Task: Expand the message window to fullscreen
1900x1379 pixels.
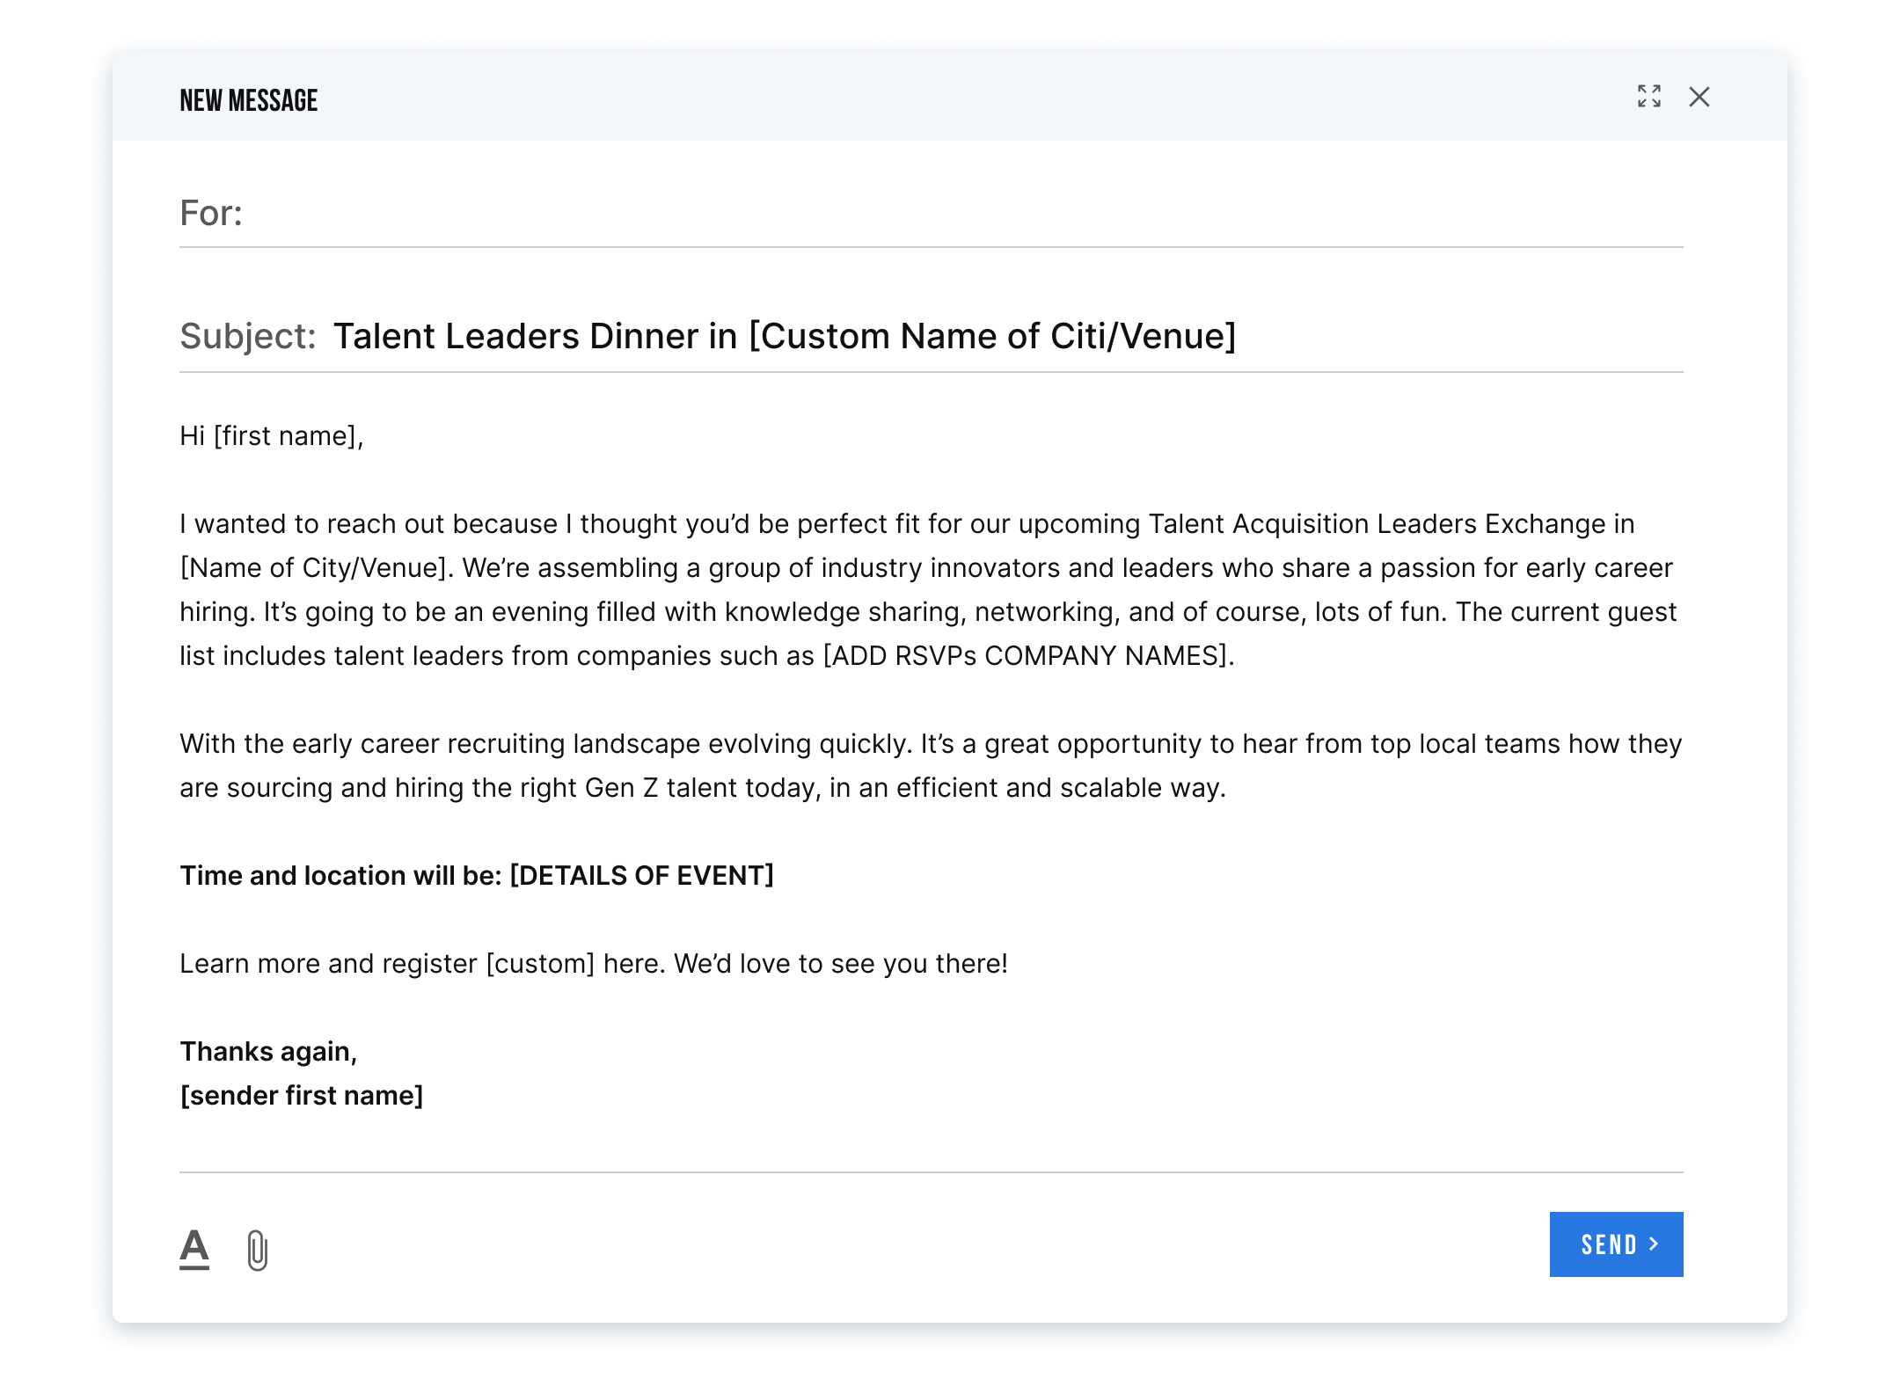Action: 1648,96
